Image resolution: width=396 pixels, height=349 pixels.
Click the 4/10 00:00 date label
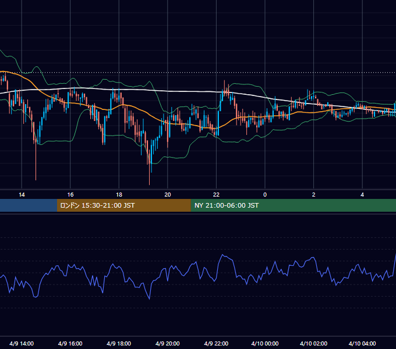[265, 343]
